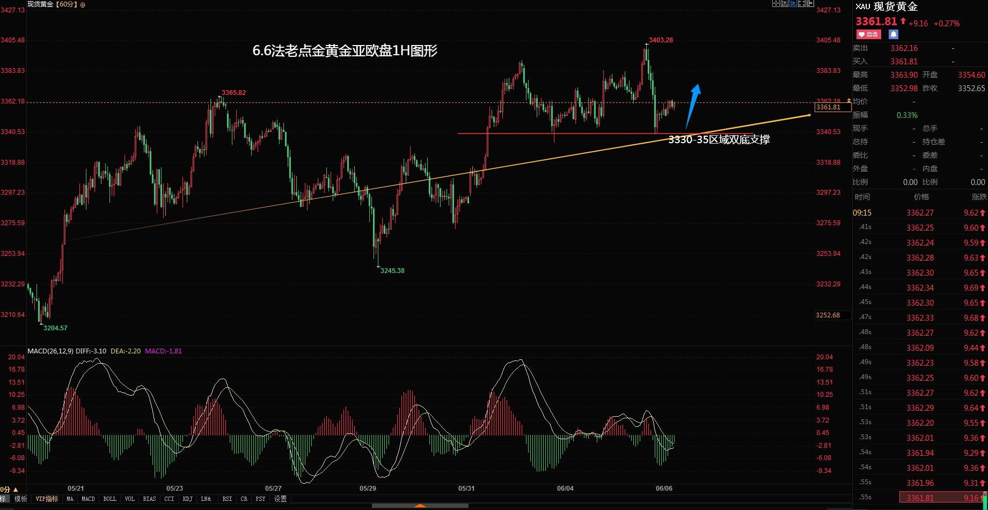Switch indicator to PSY
This screenshot has height=510, width=988.
click(261, 499)
